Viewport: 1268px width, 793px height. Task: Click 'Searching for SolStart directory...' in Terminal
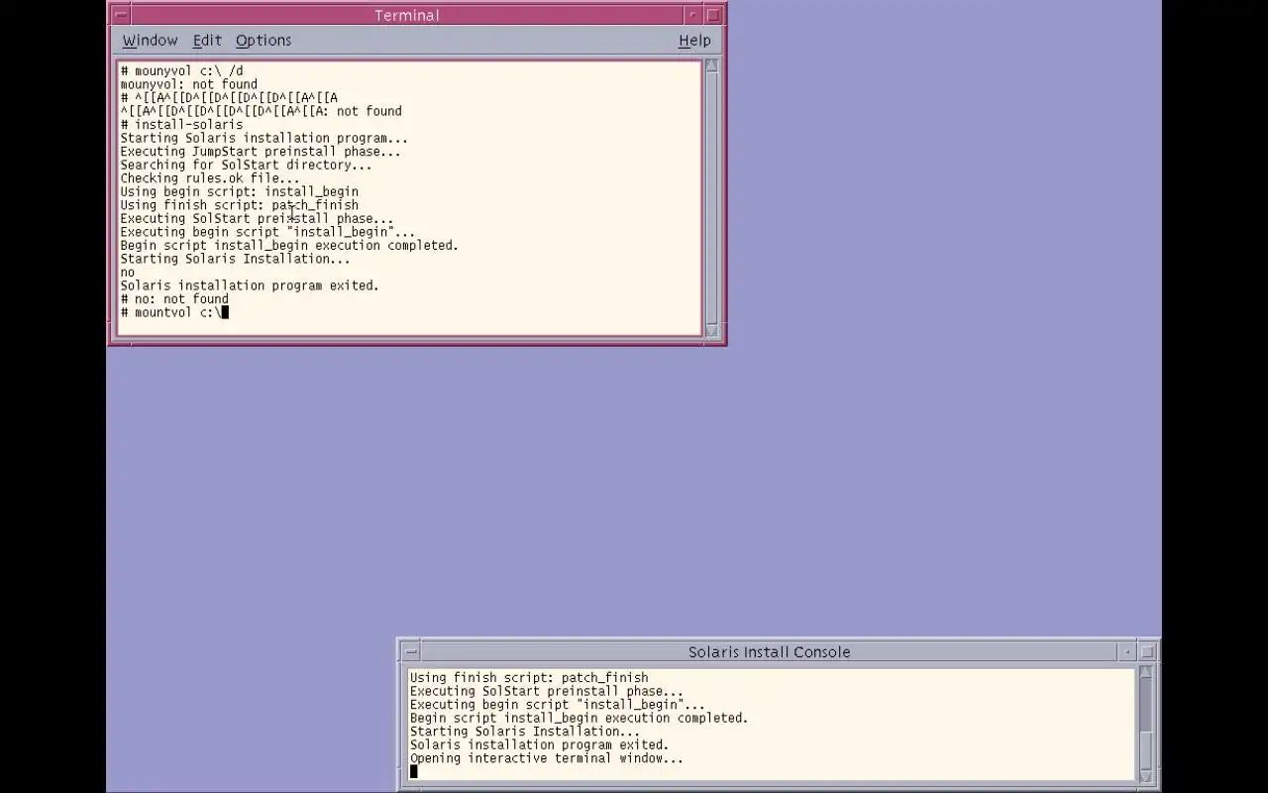[246, 166]
